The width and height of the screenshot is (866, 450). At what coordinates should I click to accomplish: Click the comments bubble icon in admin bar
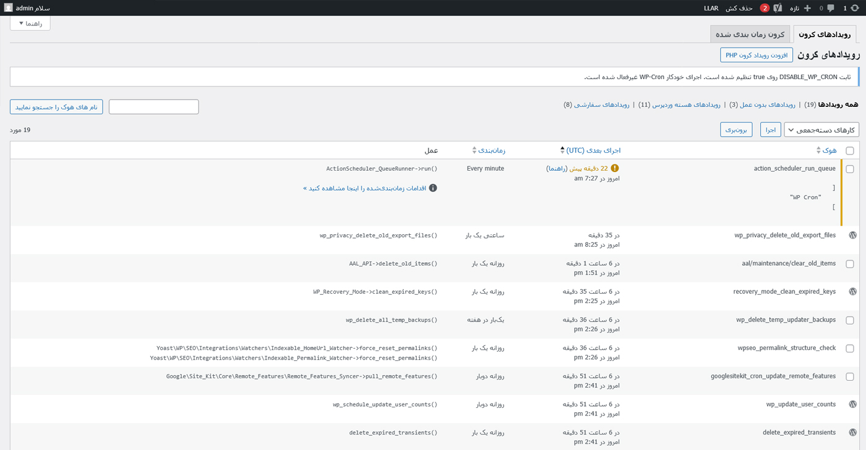click(x=830, y=8)
